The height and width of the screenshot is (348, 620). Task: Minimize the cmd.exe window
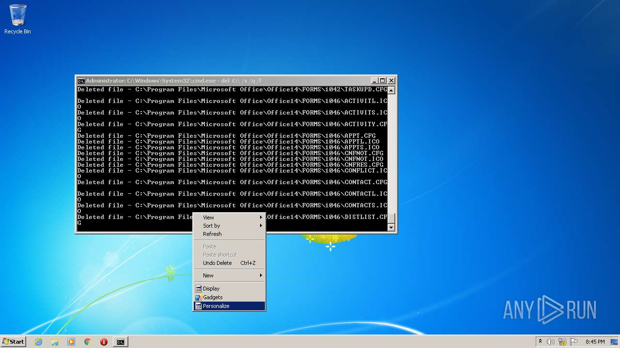coord(374,81)
